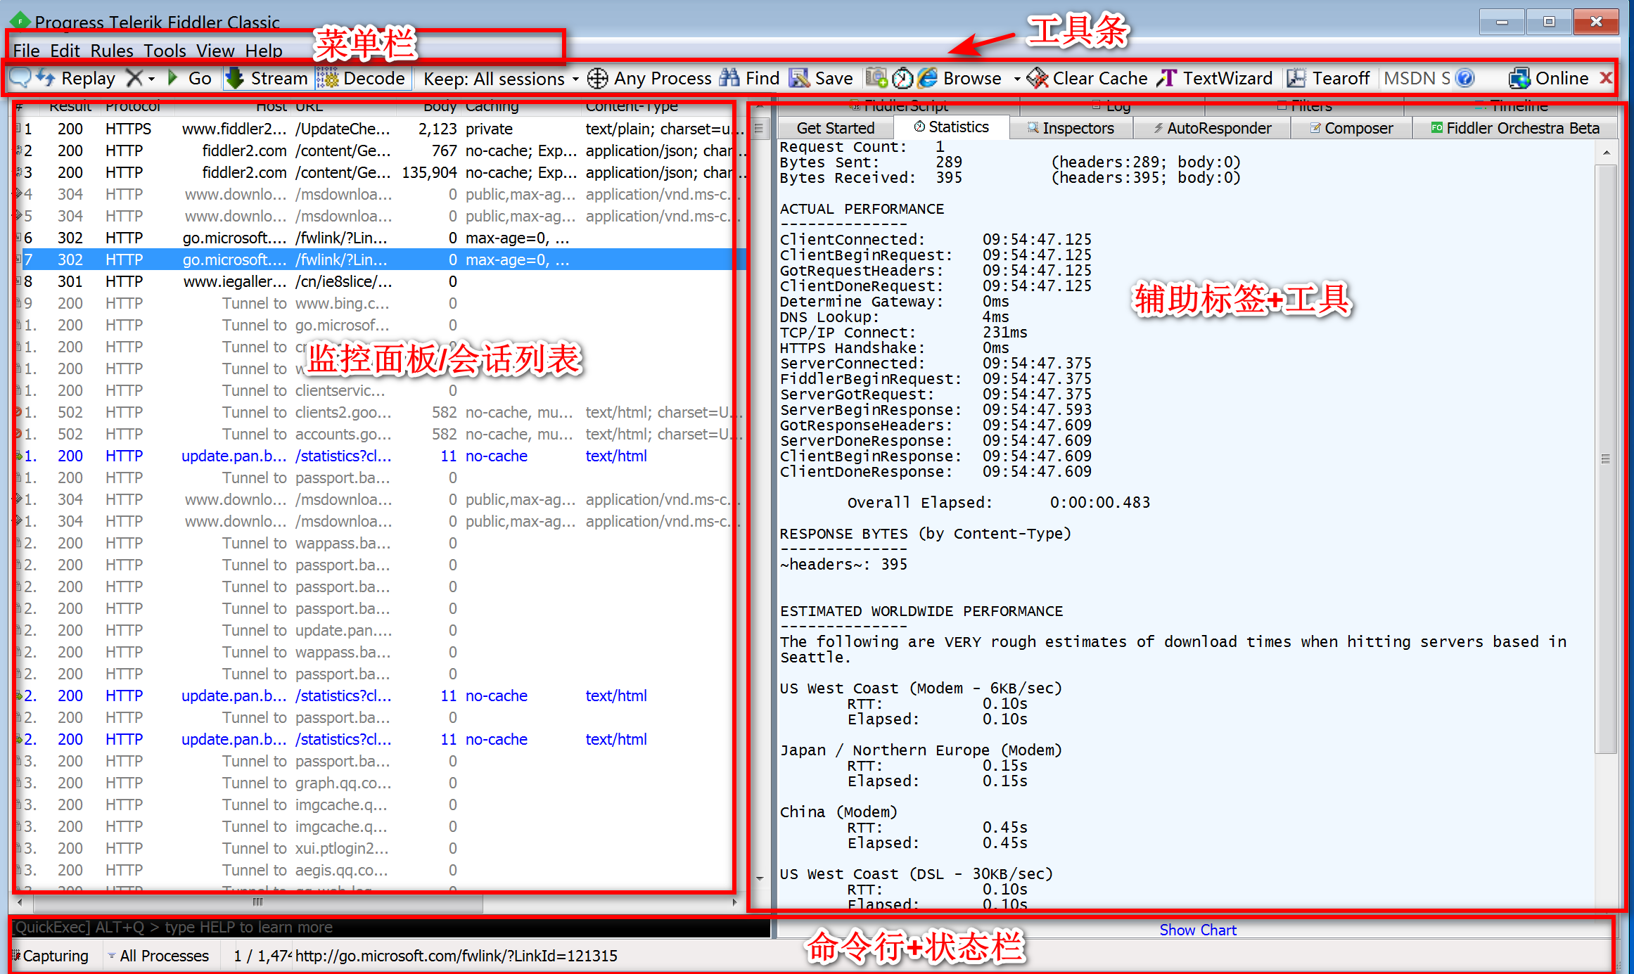Open the Rules menu
The width and height of the screenshot is (1634, 974).
112,51
